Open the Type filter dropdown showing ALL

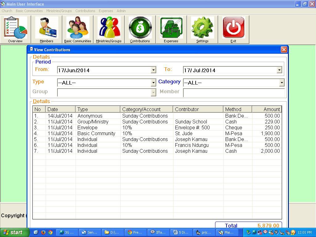coord(153,83)
